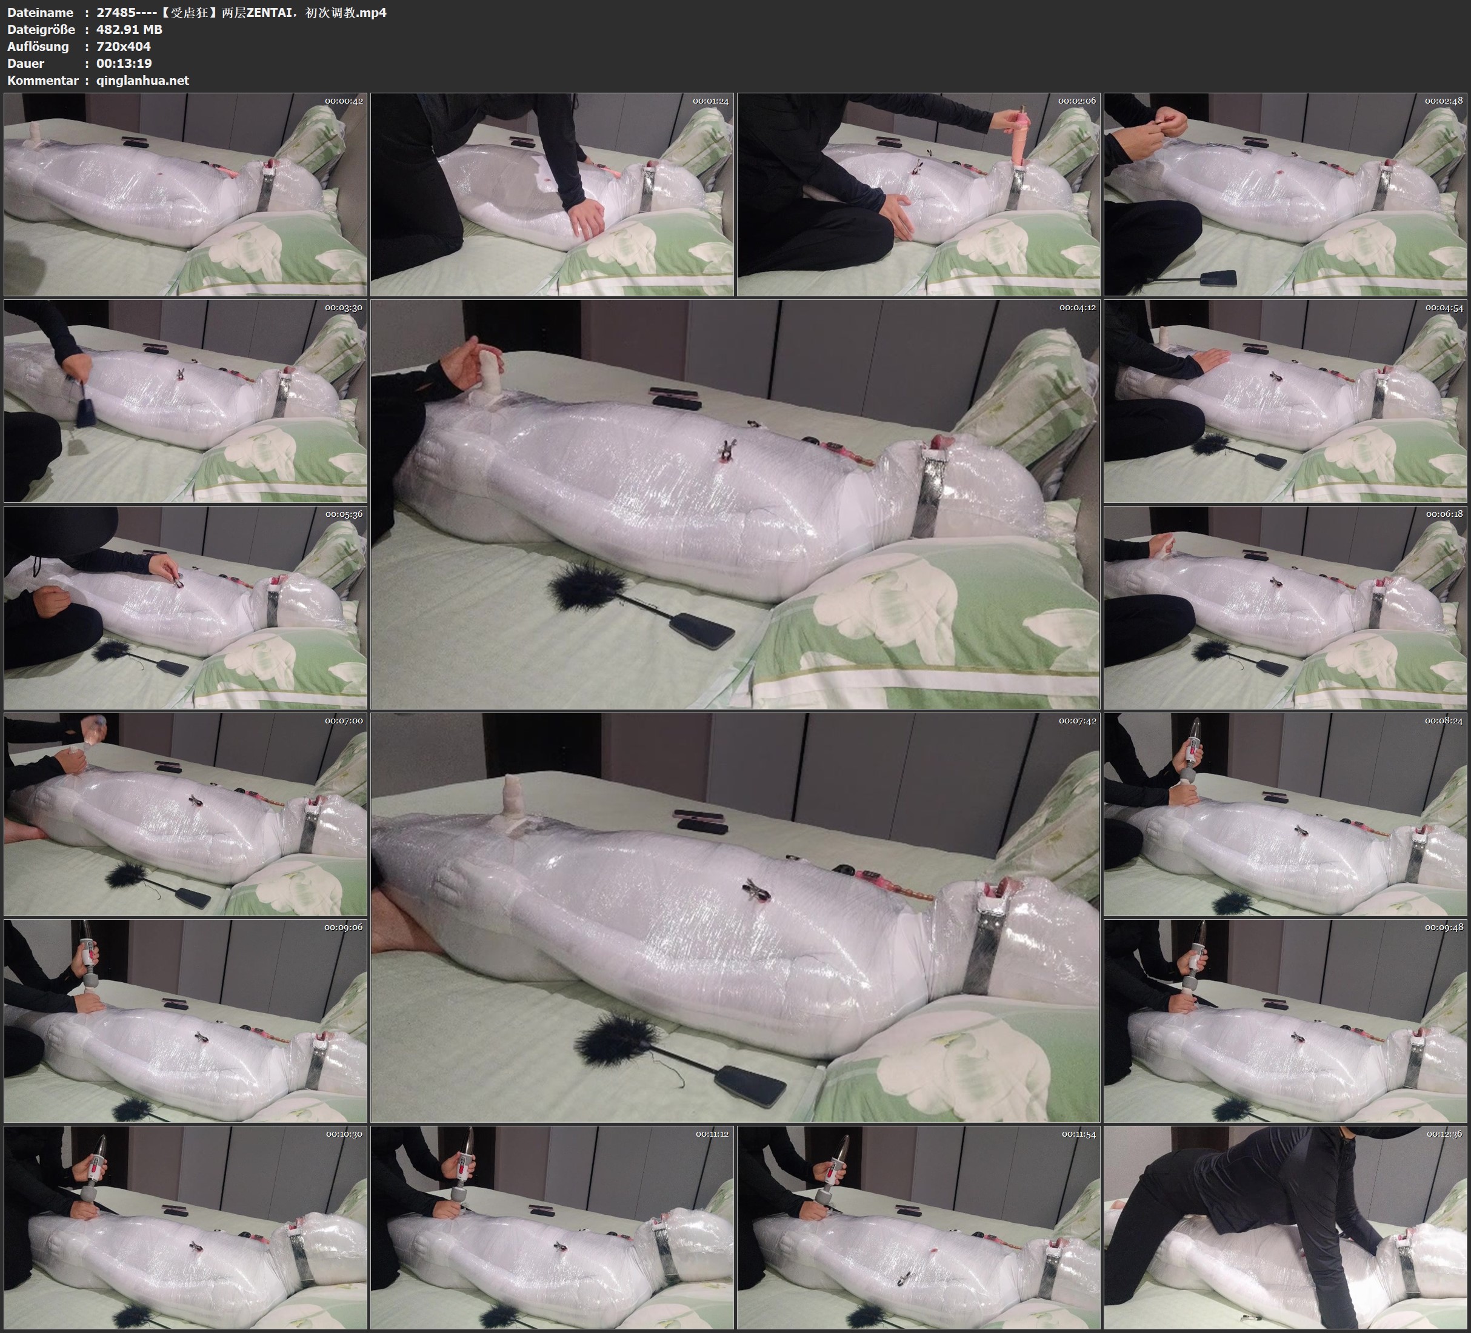This screenshot has height=1333, width=1471.
Task: Click the frame marked 00:08:24
Action: coord(1285,814)
